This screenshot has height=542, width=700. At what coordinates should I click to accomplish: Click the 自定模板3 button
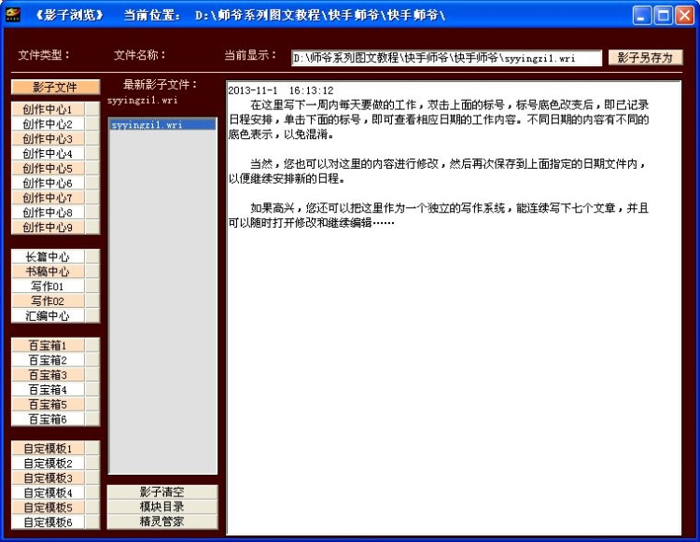point(48,478)
